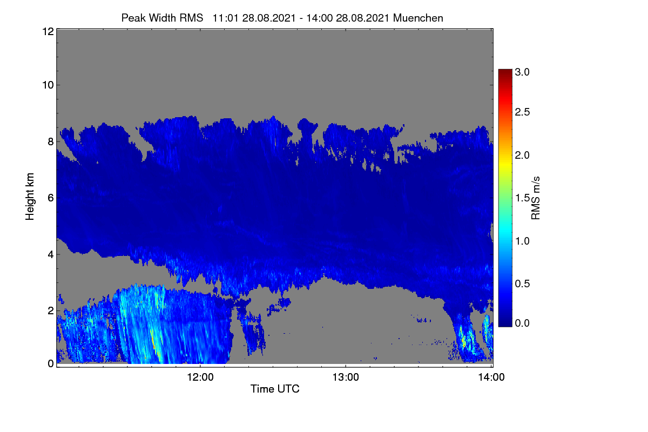Image resolution: width=648 pixels, height=432 pixels.
Task: Click the height axis label 0
Action: pyautogui.click(x=51, y=363)
